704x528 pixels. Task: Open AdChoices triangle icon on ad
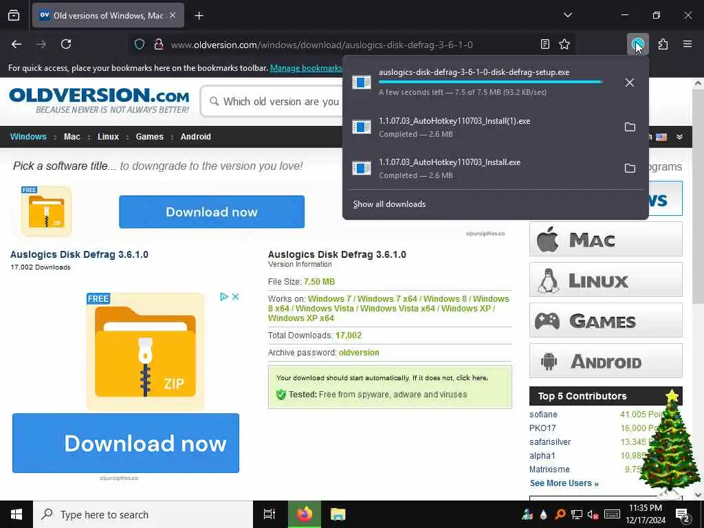[x=224, y=297]
